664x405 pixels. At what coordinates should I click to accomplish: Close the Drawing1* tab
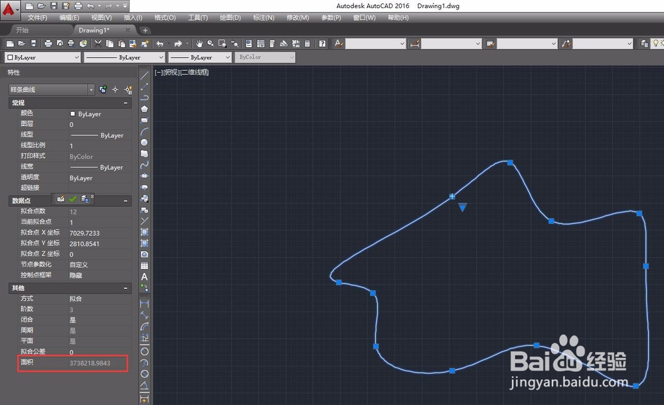click(127, 30)
